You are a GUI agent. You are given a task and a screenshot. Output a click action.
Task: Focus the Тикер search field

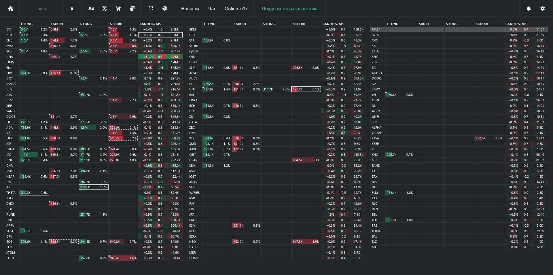[x=41, y=8]
